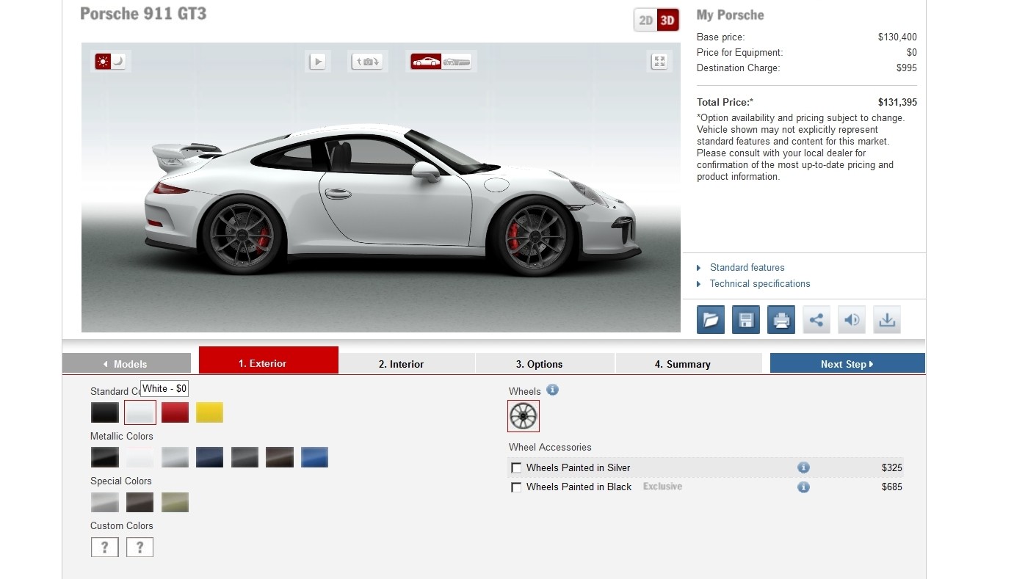
Task: Pick the grey metallic color
Action: 245,457
